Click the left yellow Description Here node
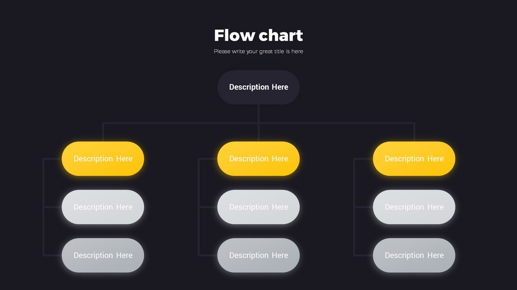Image resolution: width=517 pixels, height=290 pixels. [103, 159]
